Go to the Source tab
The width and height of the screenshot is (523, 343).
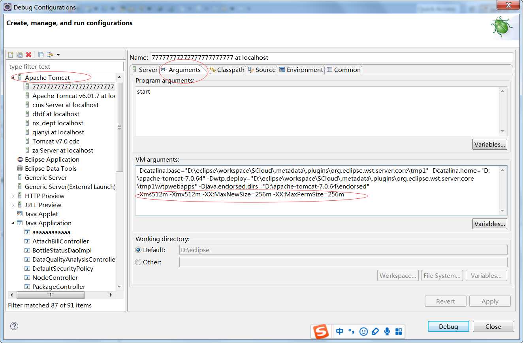261,70
